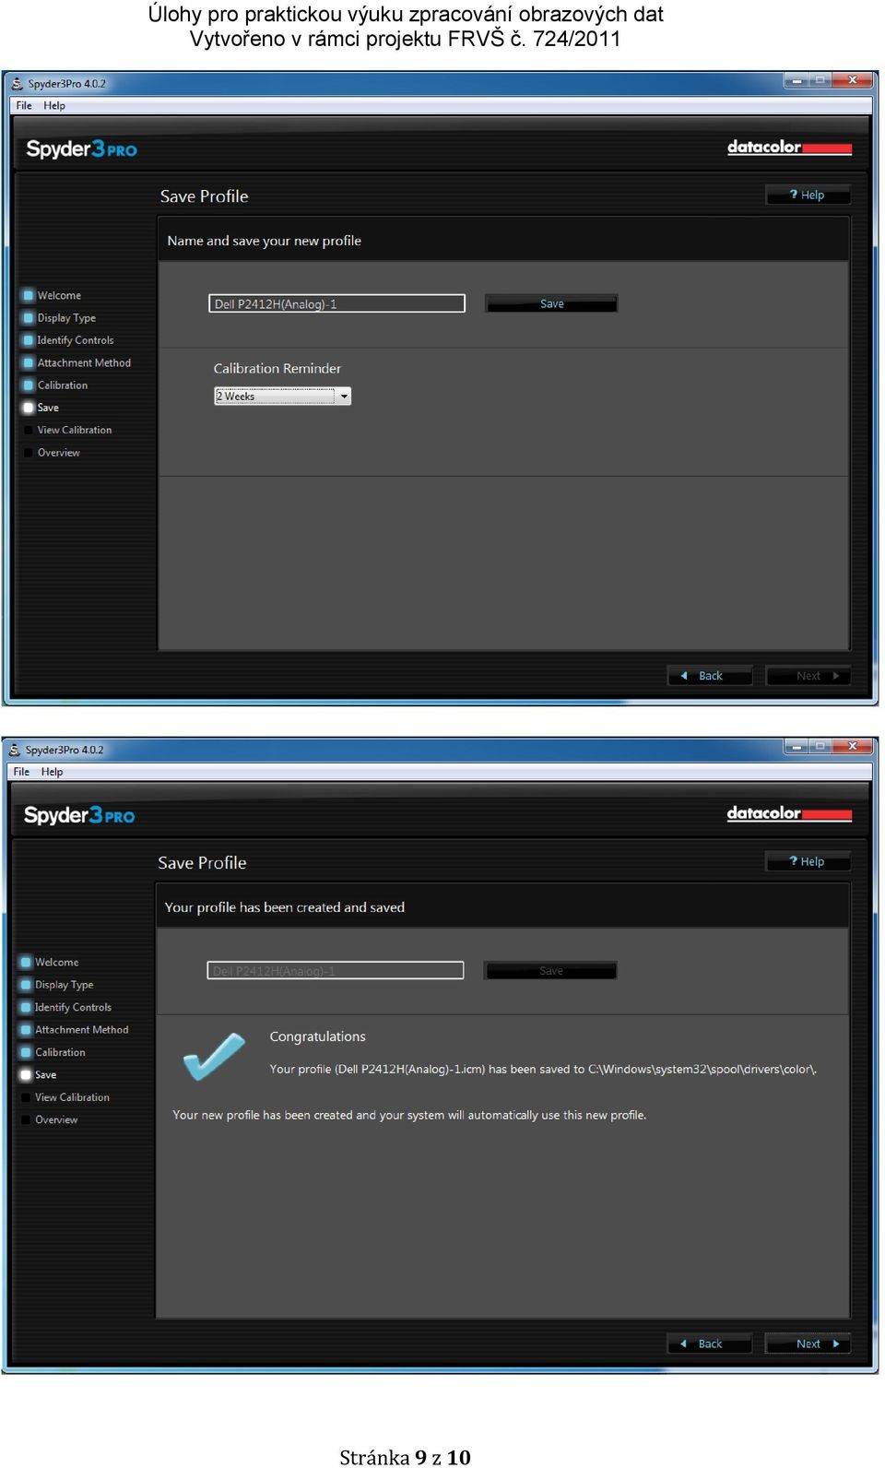Screen dimensions: 885x1468
Task: Click the disabled Next button in upper window
Action: (808, 676)
